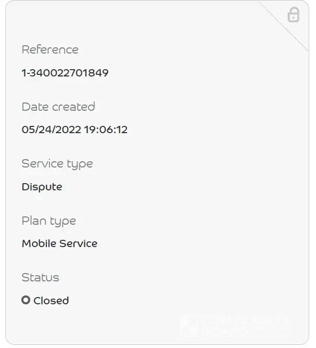This screenshot has width=316, height=348.
Task: Select the Status field label
Action: (x=40, y=278)
